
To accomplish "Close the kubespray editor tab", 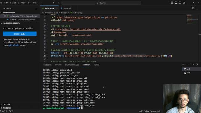I will [x=56, y=8].
